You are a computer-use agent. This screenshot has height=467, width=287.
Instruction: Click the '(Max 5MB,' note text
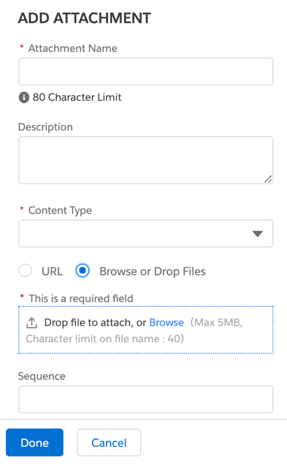point(216,322)
